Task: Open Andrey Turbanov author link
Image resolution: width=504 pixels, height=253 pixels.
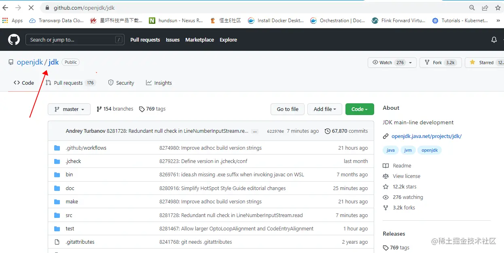Action: [85, 131]
